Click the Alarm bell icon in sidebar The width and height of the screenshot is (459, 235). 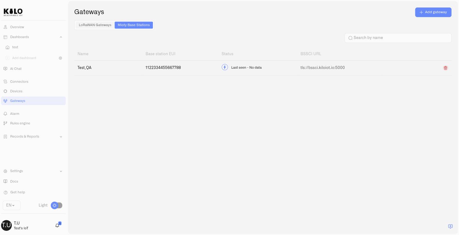tap(5, 114)
